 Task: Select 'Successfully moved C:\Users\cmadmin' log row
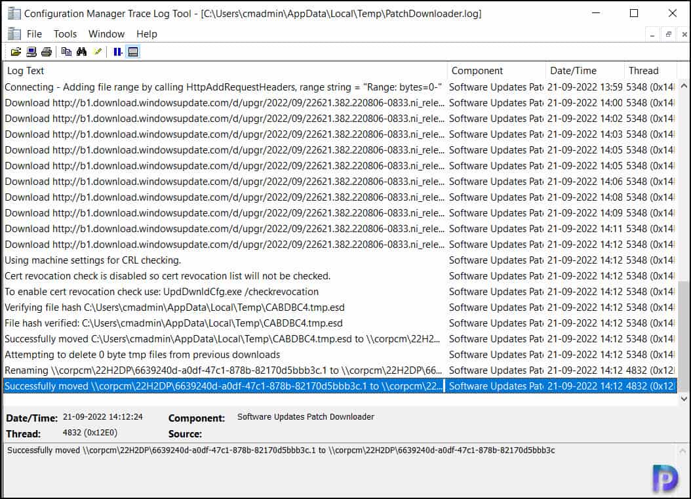(340, 339)
